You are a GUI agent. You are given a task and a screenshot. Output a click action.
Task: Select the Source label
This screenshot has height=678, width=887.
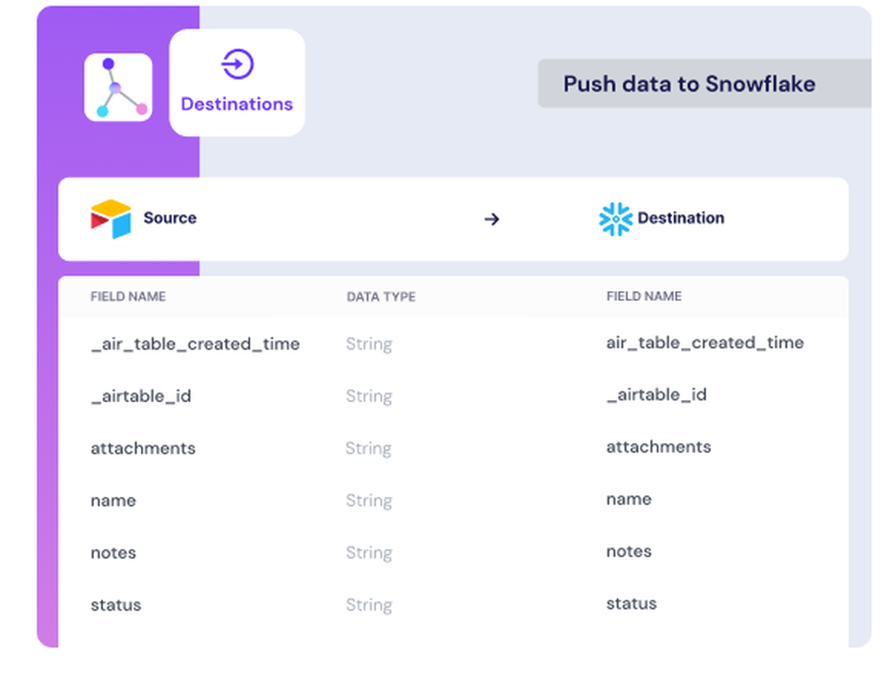[x=169, y=218]
